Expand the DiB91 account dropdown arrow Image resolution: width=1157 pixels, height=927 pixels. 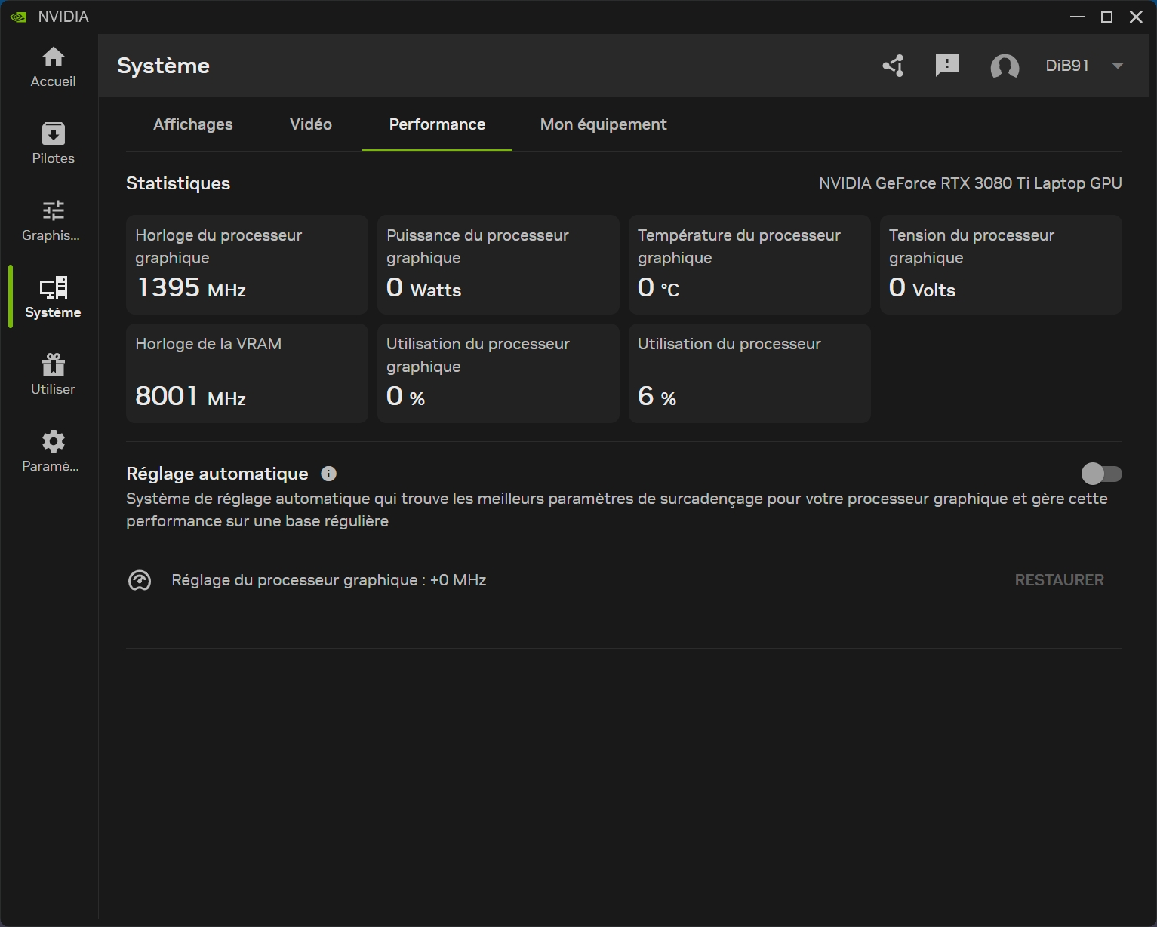[1118, 66]
